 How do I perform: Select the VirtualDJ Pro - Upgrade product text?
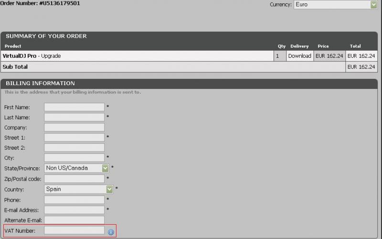32,56
